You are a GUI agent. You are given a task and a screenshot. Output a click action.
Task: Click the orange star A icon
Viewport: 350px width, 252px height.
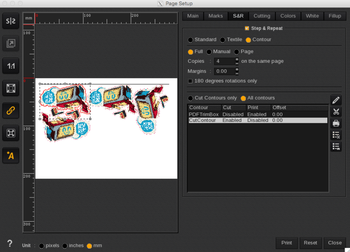click(11, 155)
